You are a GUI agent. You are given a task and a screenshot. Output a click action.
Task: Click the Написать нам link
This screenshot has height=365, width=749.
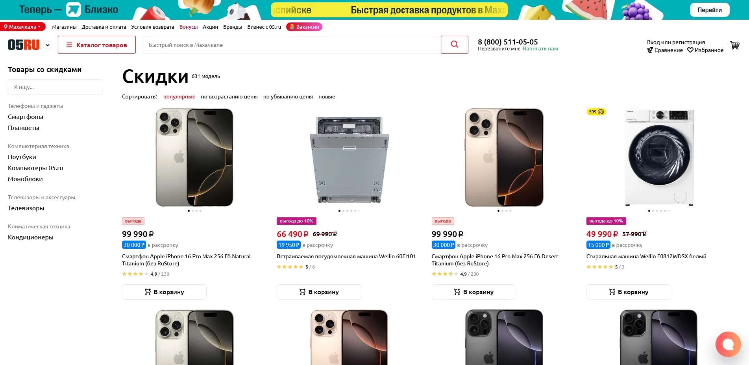tap(540, 48)
